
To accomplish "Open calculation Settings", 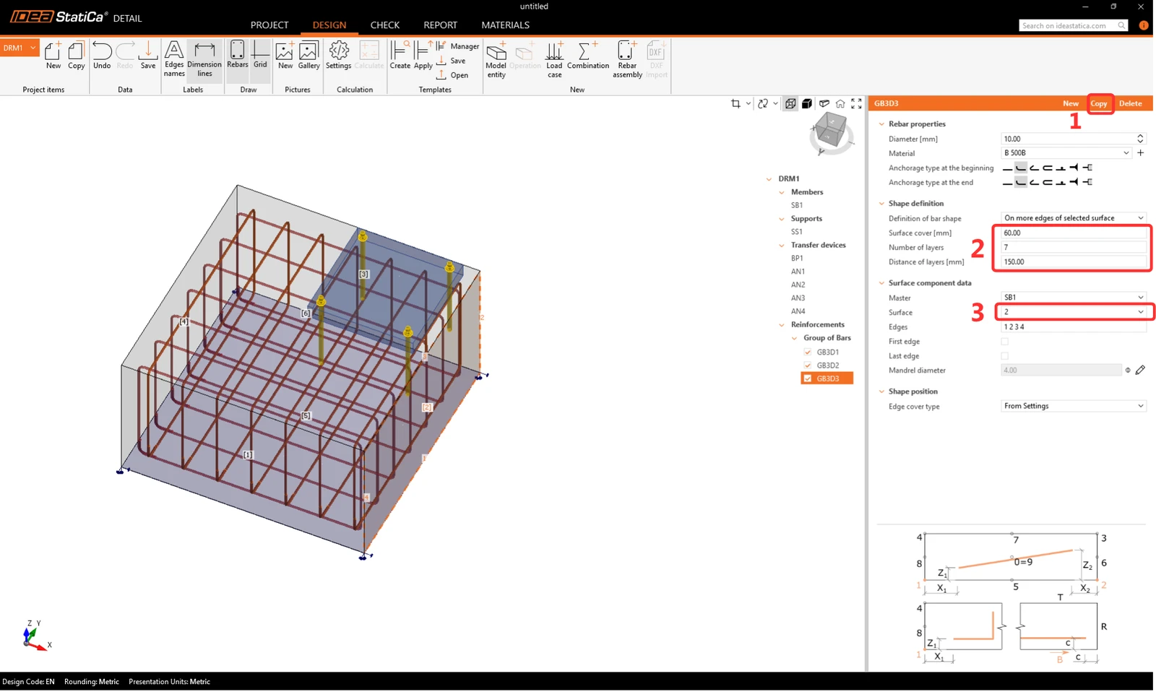I will (338, 56).
